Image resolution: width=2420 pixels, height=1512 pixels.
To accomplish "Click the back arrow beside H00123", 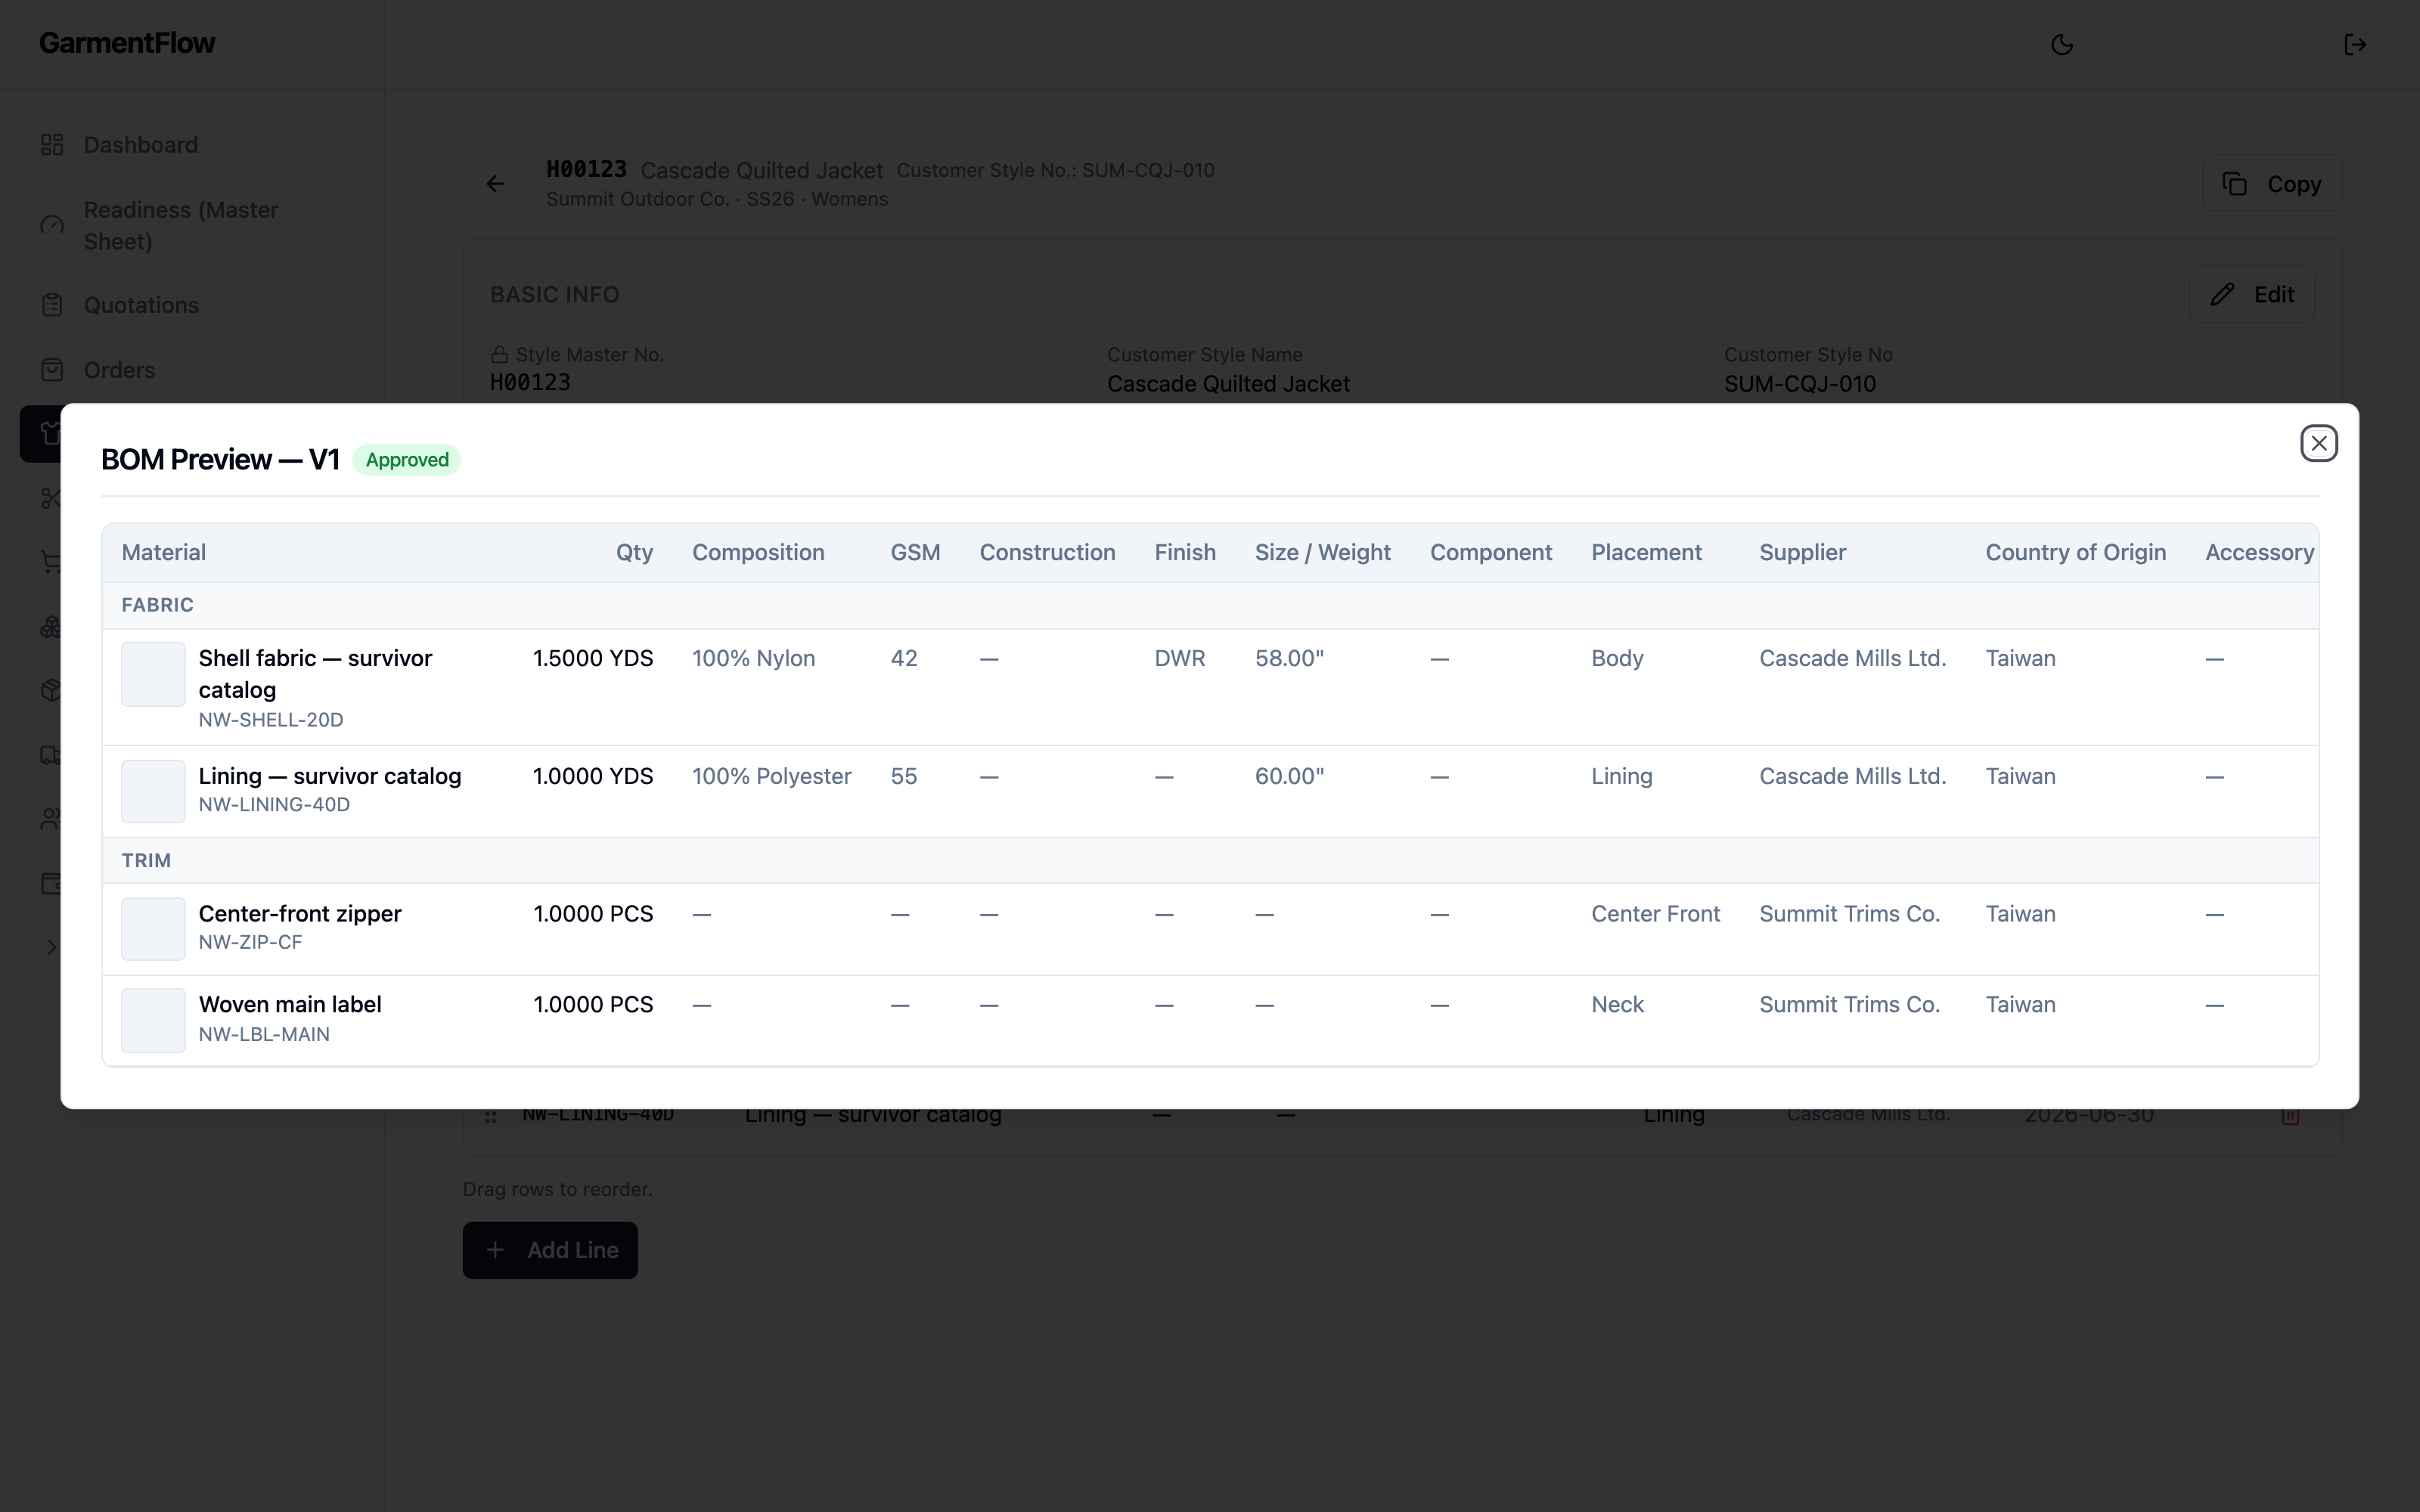I will (495, 184).
